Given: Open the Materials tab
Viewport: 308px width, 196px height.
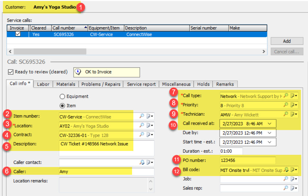Looking at the screenshot, I should coord(66,84).
